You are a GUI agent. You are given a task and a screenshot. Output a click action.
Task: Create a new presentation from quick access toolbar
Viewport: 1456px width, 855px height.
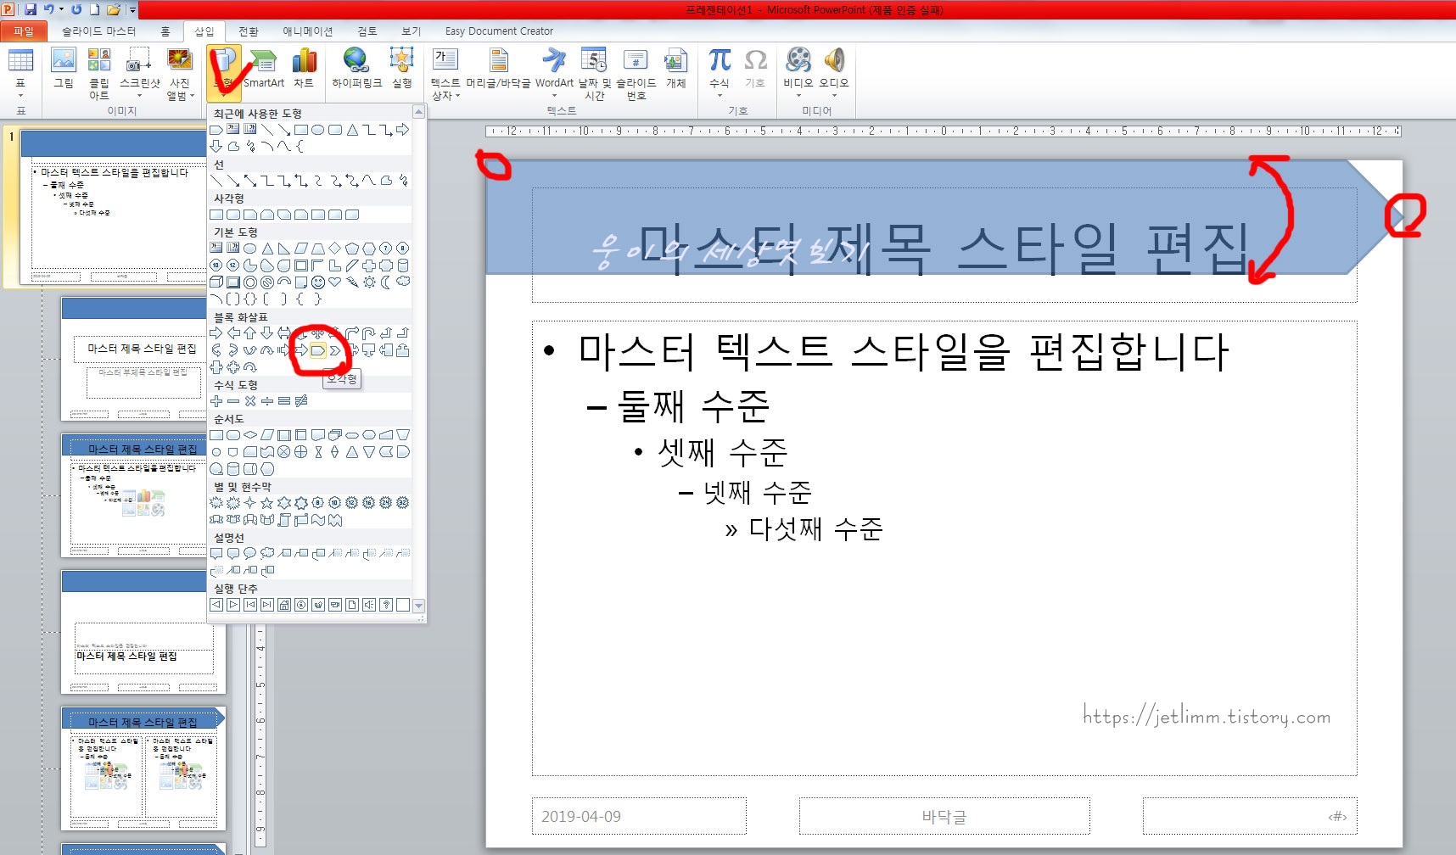(x=95, y=9)
